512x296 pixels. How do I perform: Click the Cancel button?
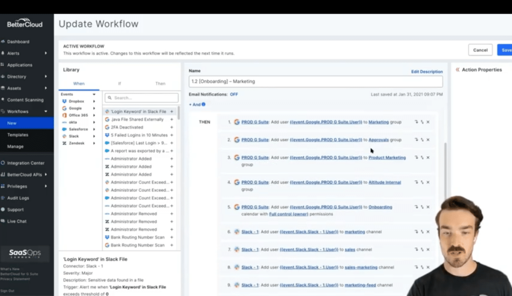point(480,50)
